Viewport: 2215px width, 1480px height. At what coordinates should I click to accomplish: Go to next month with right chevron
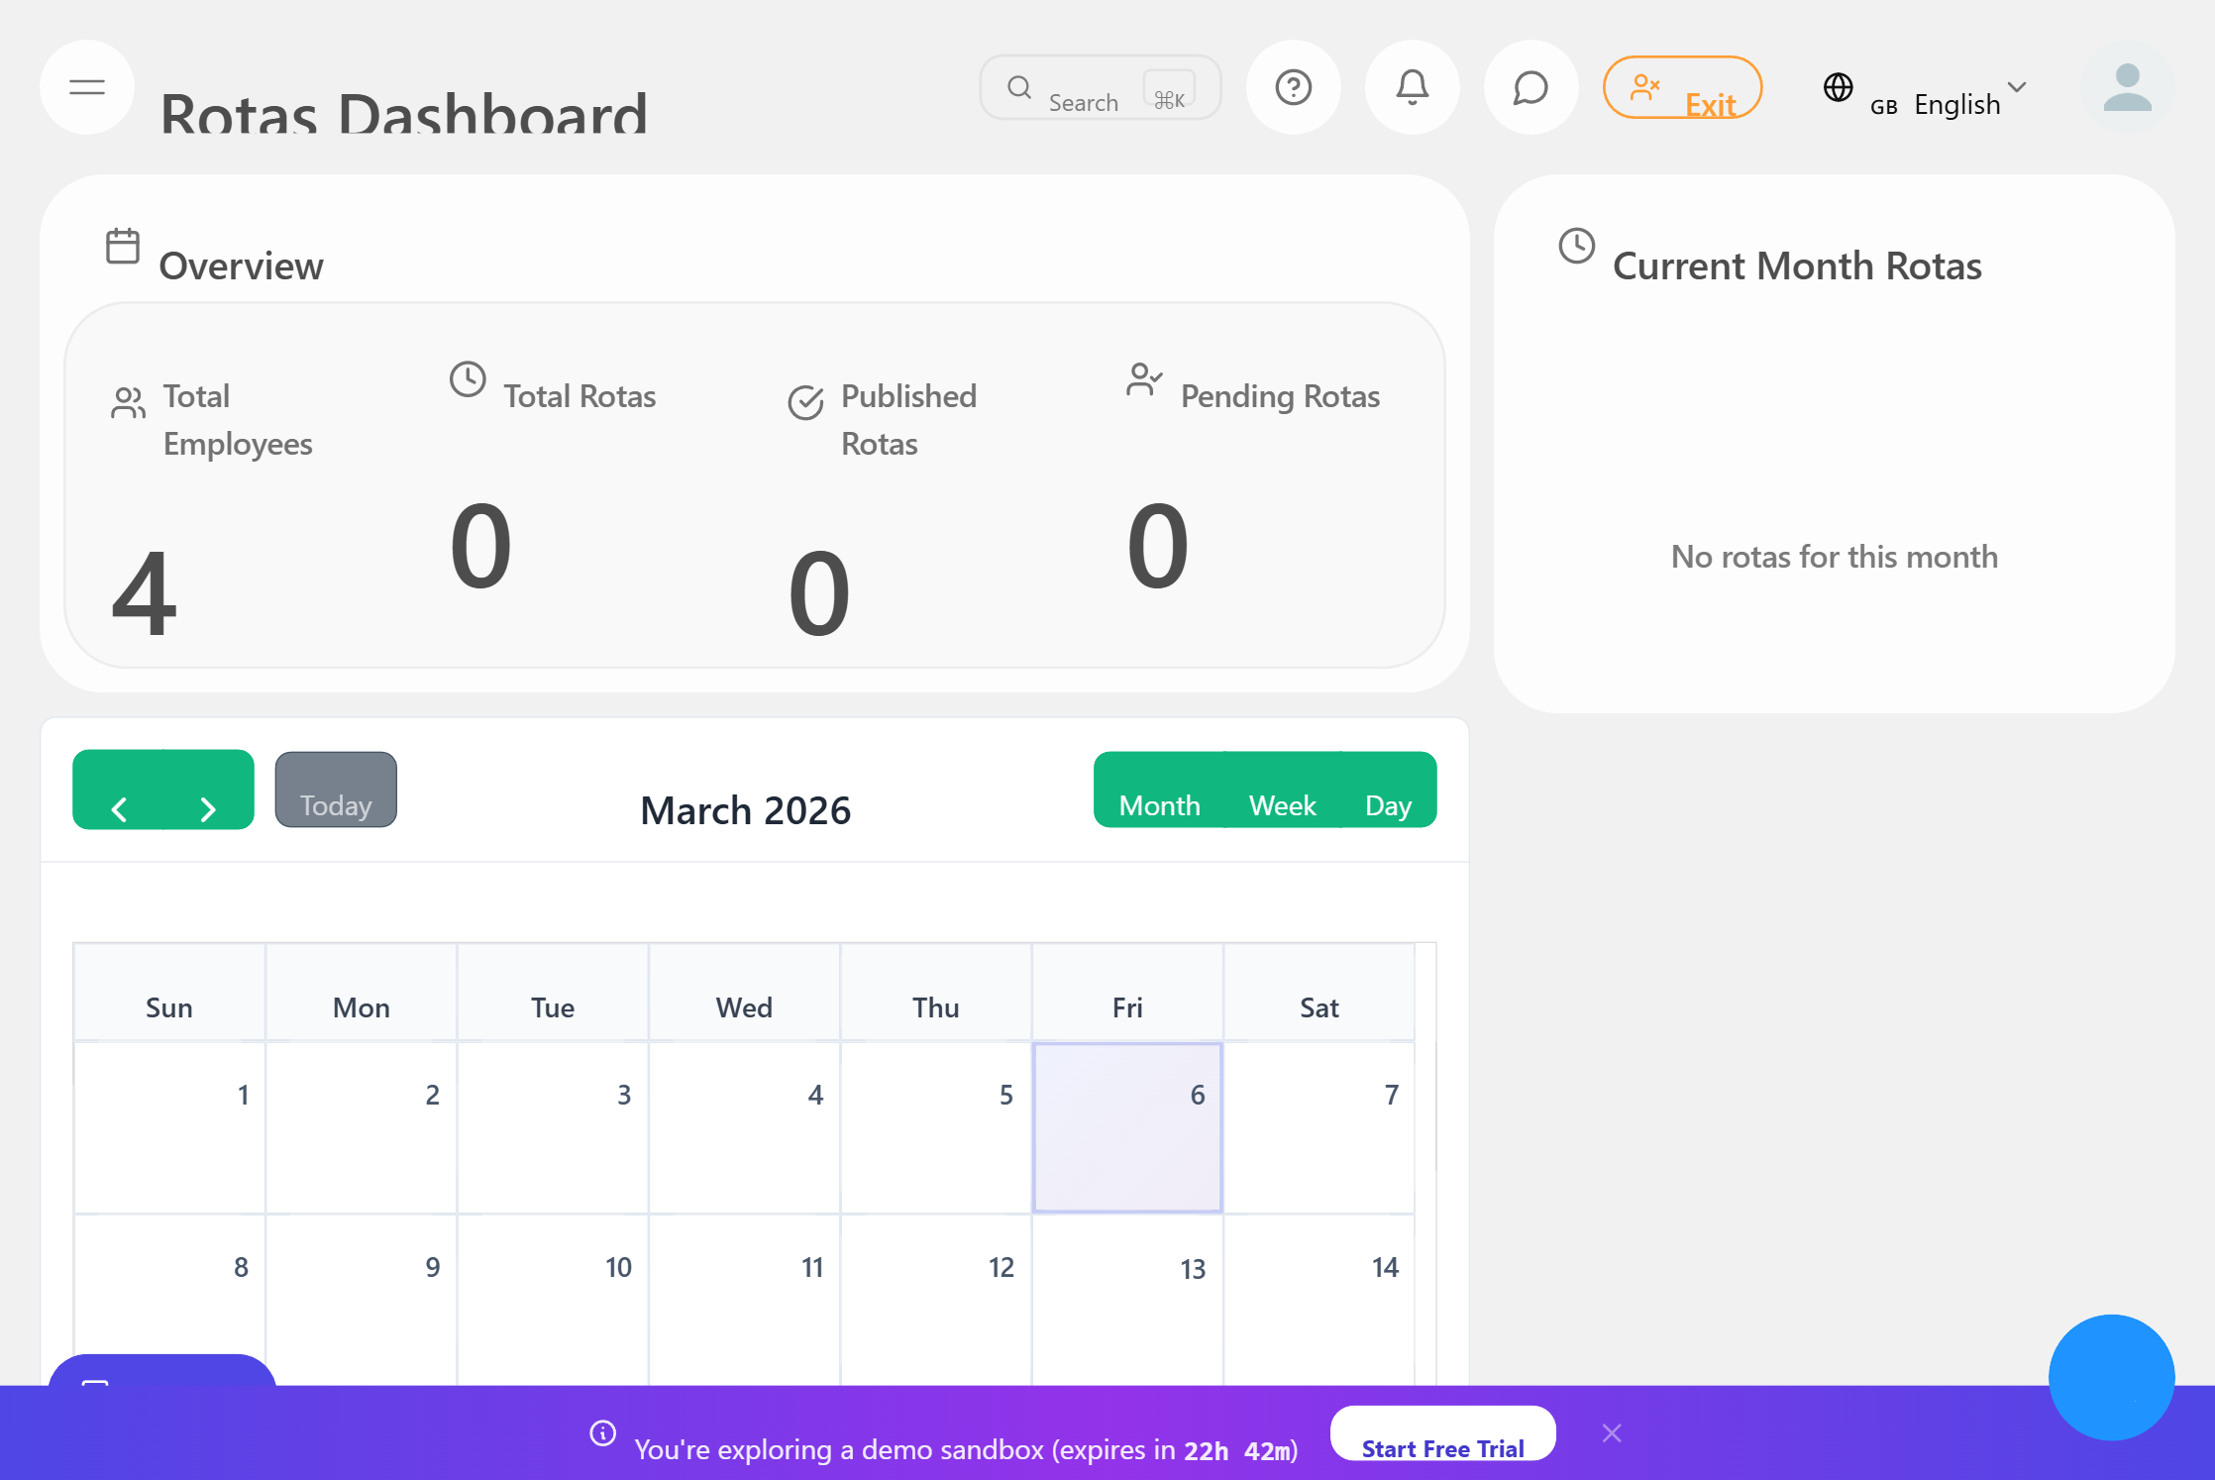click(206, 808)
